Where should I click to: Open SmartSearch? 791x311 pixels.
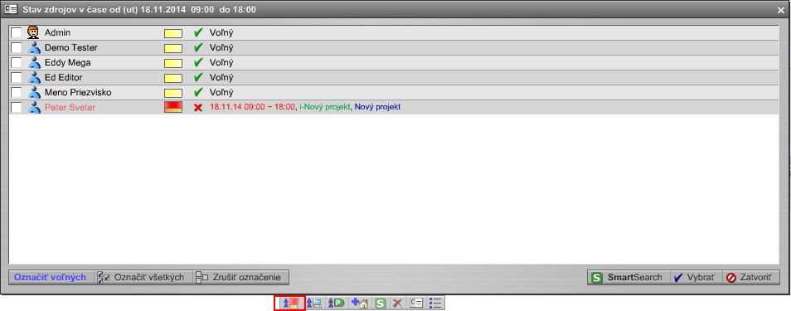tap(628, 277)
